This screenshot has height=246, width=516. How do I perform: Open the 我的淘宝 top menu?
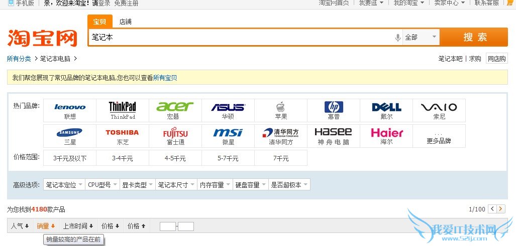coord(408,3)
